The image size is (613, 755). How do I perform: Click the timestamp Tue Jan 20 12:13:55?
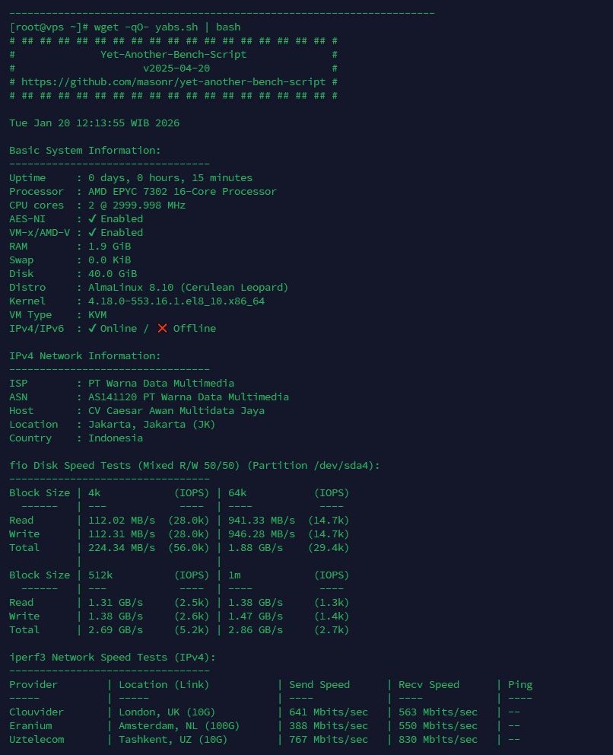coord(94,123)
